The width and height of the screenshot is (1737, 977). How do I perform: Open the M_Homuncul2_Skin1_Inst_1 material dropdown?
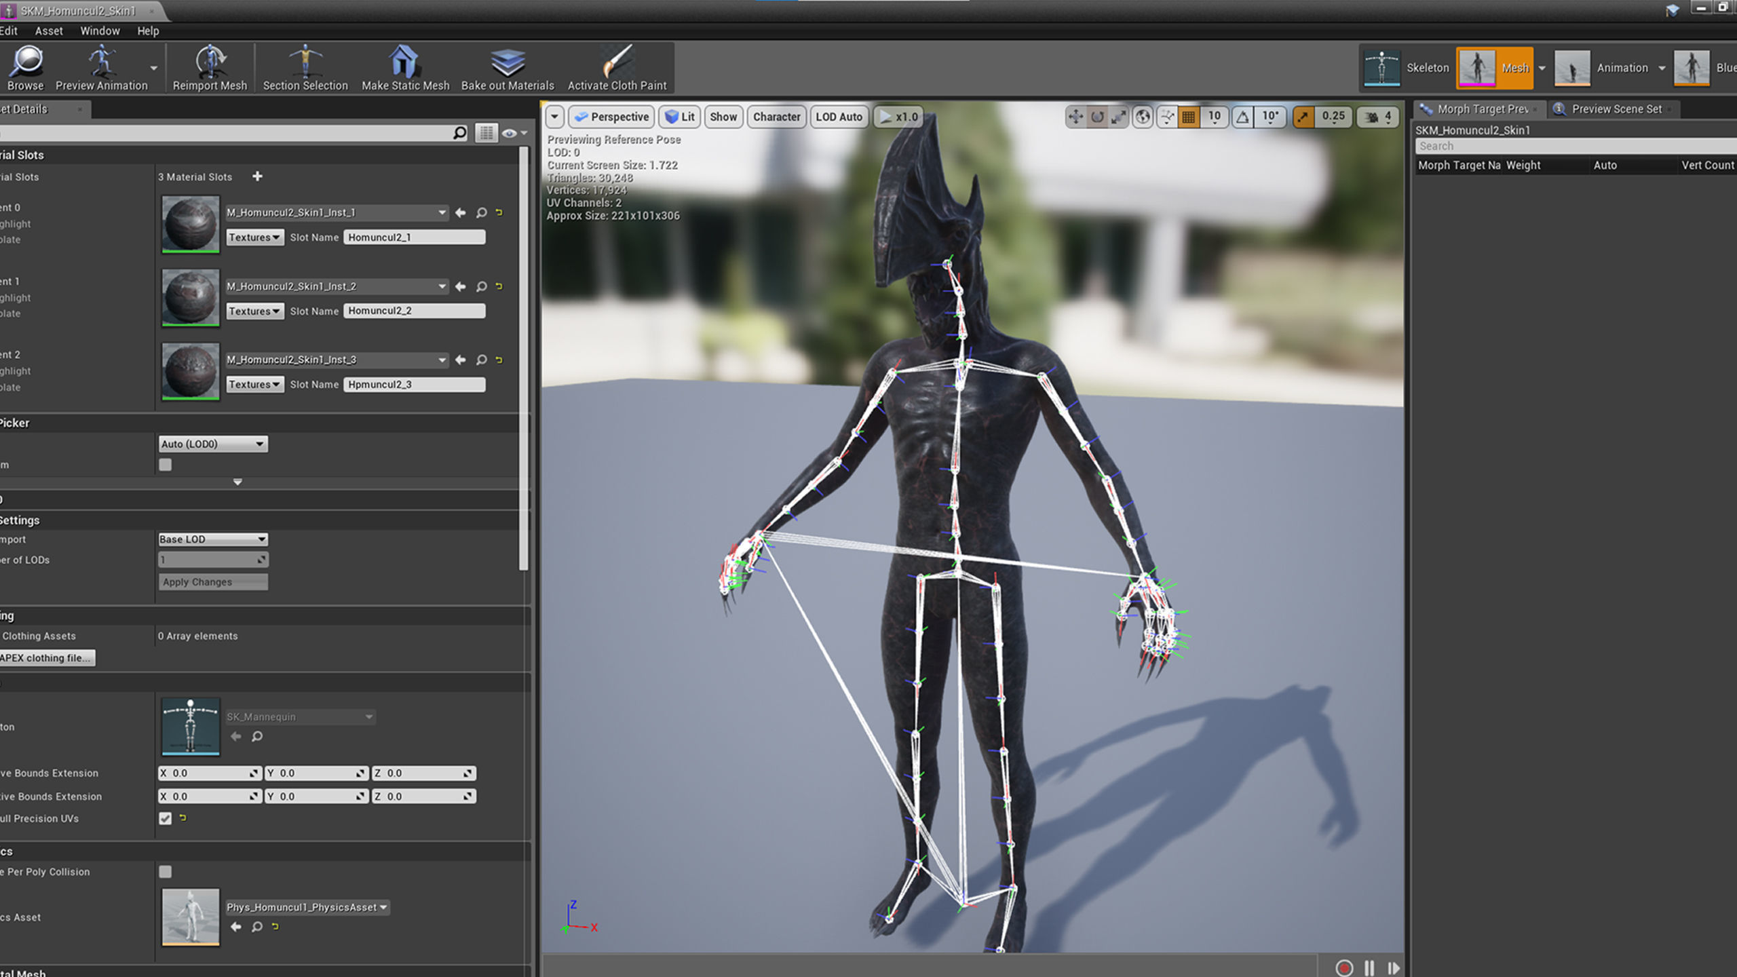(x=336, y=212)
